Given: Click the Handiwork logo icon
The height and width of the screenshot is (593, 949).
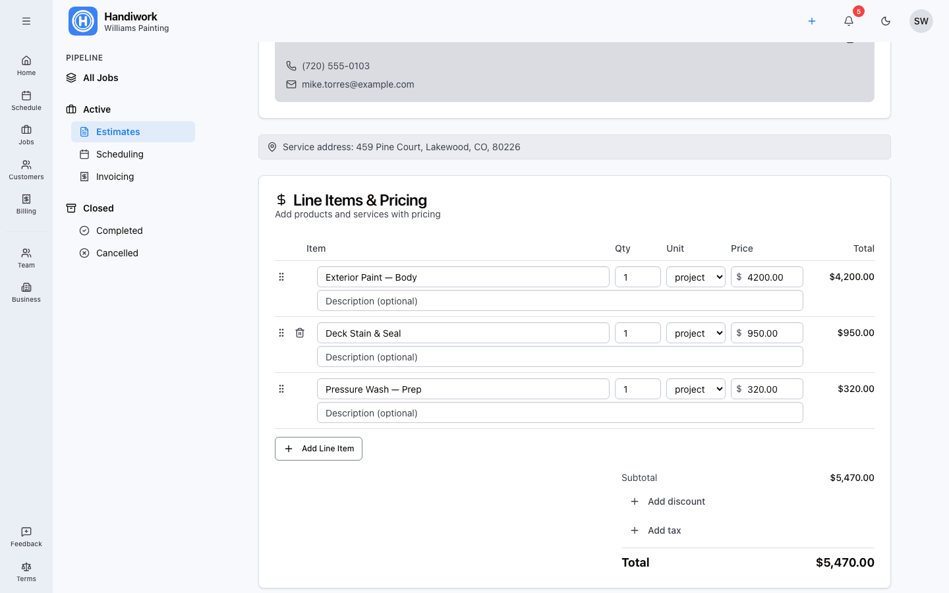Looking at the screenshot, I should [83, 21].
